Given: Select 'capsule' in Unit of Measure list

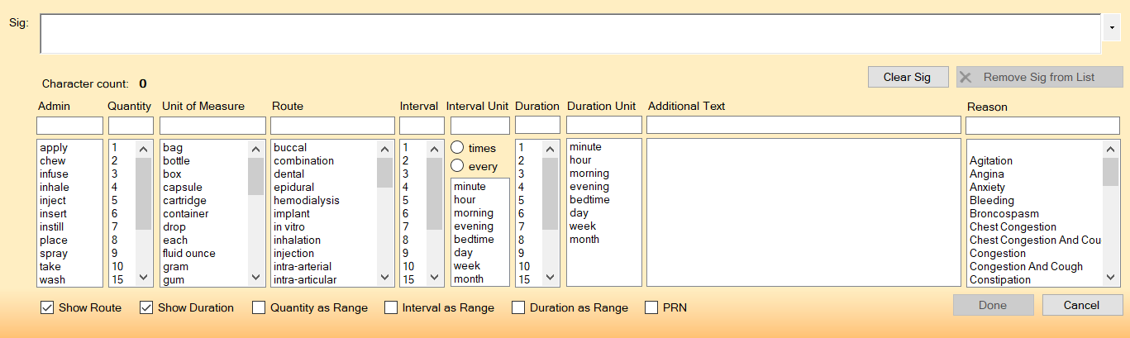Looking at the screenshot, I should tap(183, 188).
